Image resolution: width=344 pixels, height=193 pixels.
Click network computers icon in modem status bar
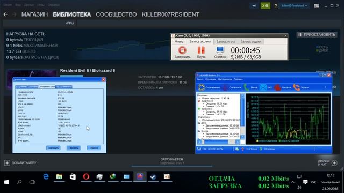(x=237, y=149)
